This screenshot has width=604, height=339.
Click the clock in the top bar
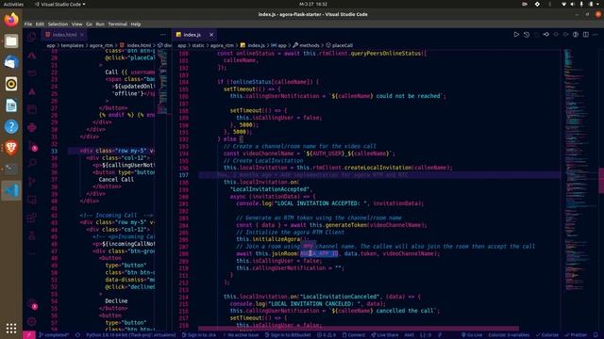pos(313,4)
